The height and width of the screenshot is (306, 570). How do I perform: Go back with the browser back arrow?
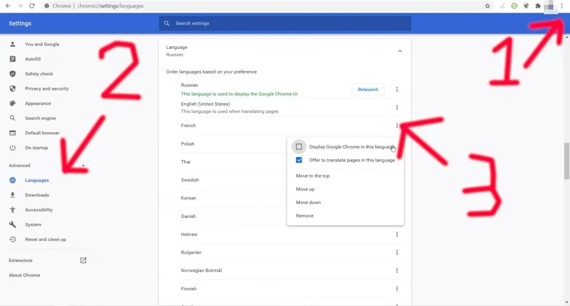(8, 6)
